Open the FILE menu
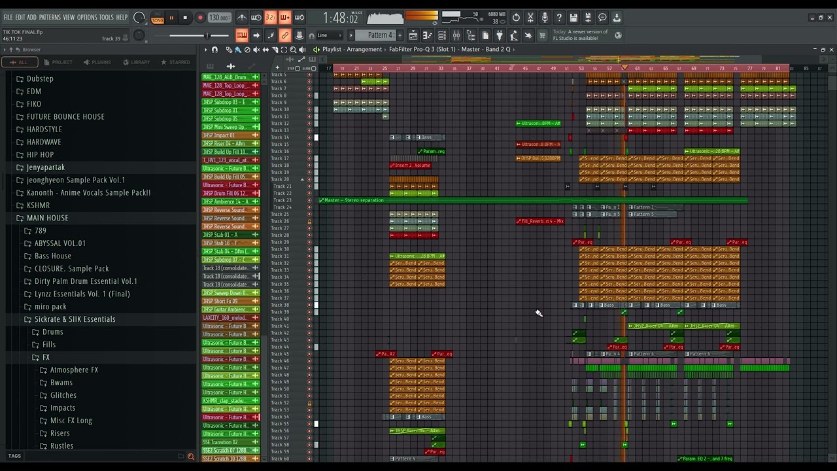837x471 pixels. click(8, 17)
